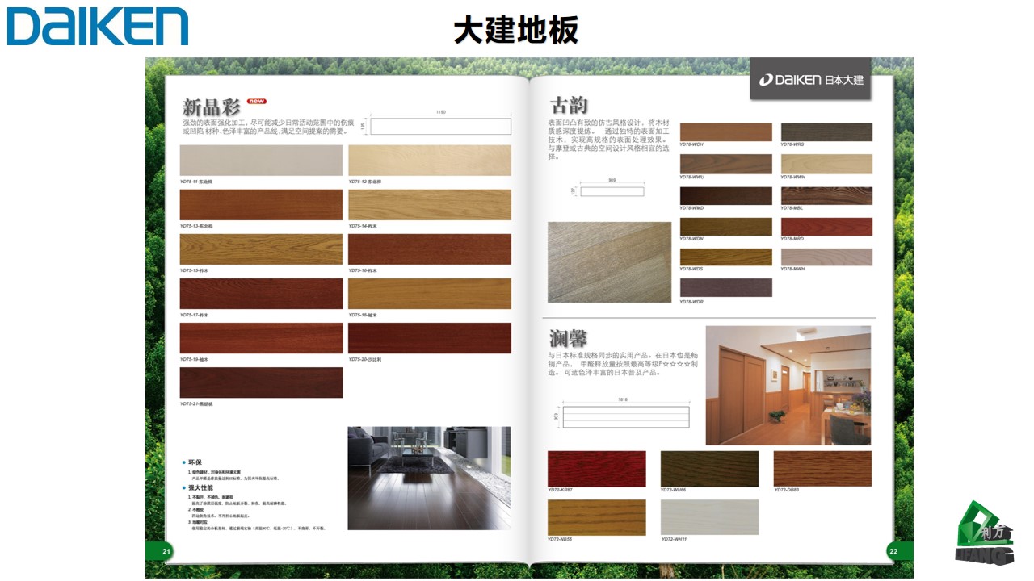The height and width of the screenshot is (581, 1034).
Task: Click the DAIKEN 日本大建 gray badge
Action: pyautogui.click(x=810, y=79)
